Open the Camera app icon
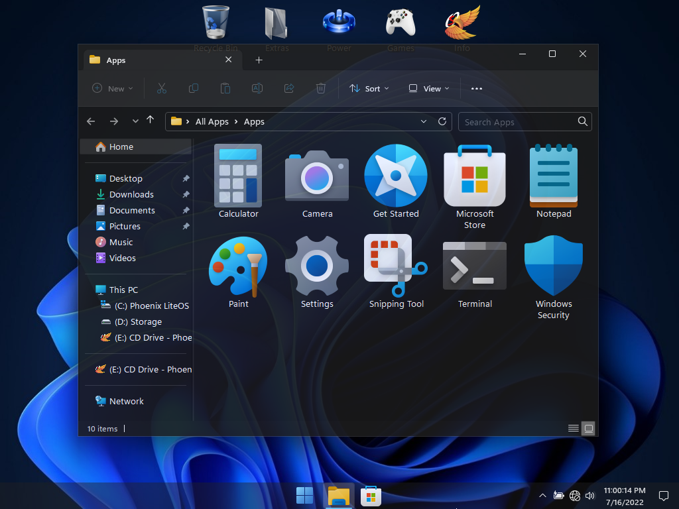The width and height of the screenshot is (679, 509). 317,176
